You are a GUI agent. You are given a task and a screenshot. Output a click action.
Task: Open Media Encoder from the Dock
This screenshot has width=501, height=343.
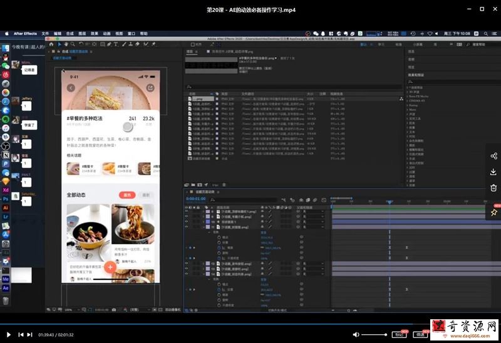click(6, 279)
